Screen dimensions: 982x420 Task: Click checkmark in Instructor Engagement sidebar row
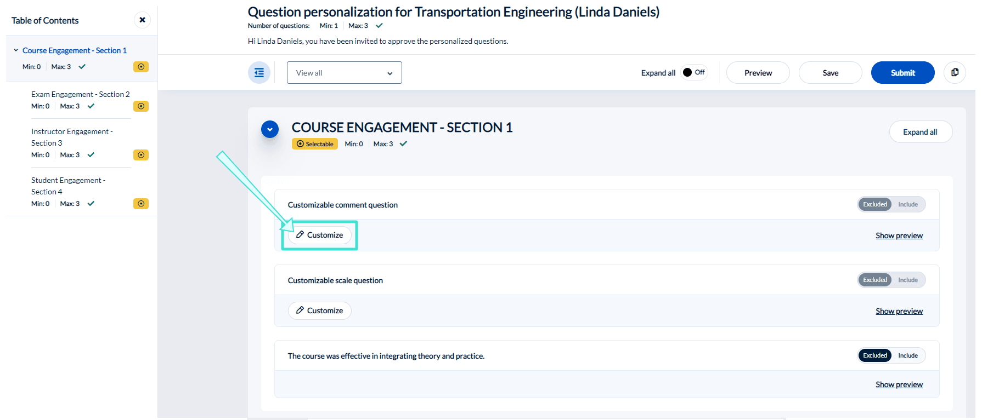[91, 155]
